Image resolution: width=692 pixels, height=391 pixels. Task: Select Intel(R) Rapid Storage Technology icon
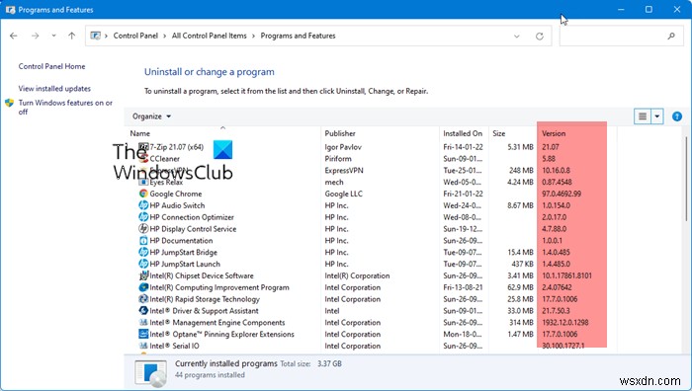[143, 299]
